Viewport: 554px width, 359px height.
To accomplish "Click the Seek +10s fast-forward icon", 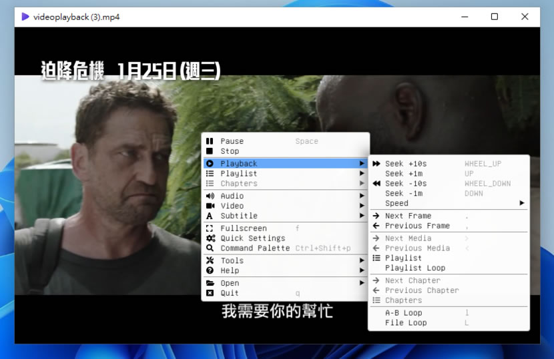I will tap(376, 164).
